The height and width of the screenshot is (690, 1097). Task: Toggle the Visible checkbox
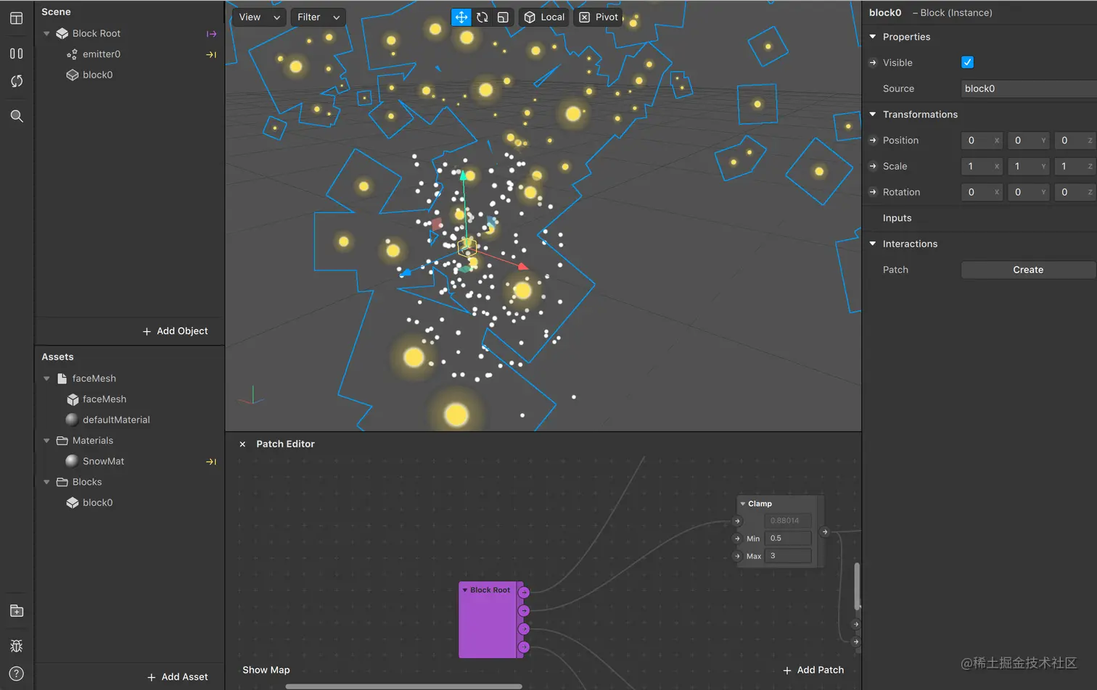coord(967,62)
